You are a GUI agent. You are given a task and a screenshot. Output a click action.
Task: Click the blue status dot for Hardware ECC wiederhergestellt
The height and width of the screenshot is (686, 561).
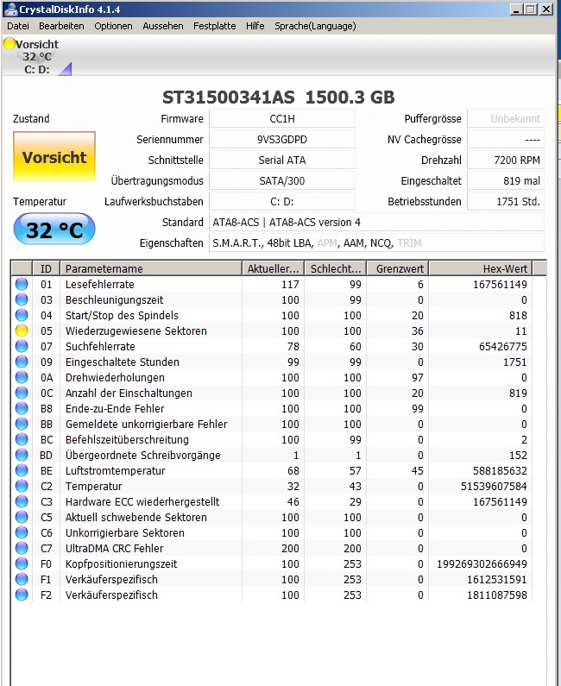tap(22, 501)
